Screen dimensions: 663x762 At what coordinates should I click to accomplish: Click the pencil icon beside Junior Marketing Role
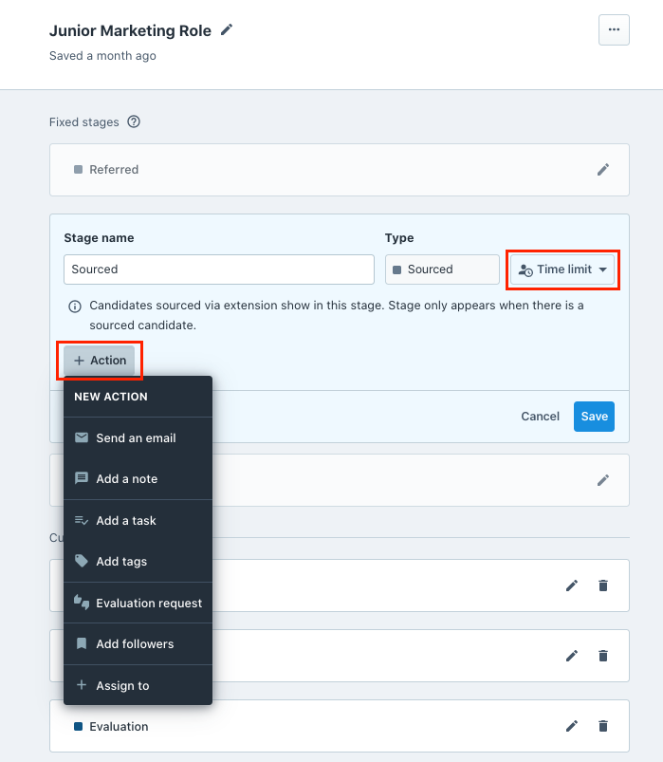pyautogui.click(x=226, y=29)
